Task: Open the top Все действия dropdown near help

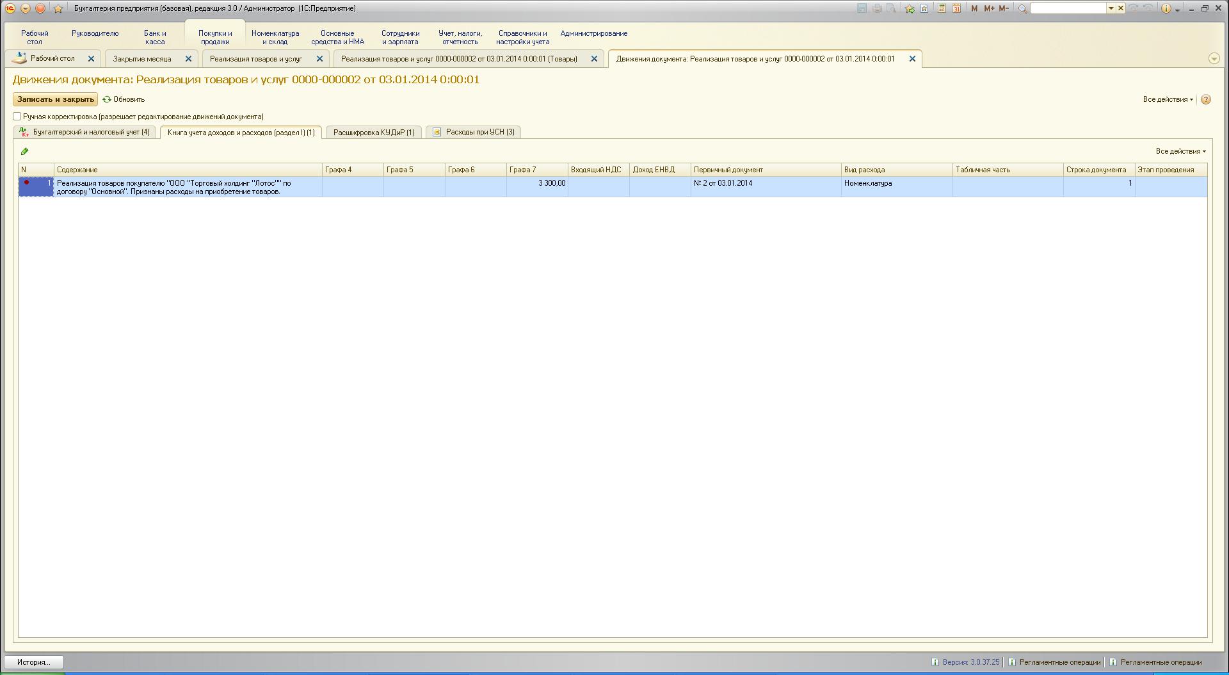Action: (x=1168, y=99)
